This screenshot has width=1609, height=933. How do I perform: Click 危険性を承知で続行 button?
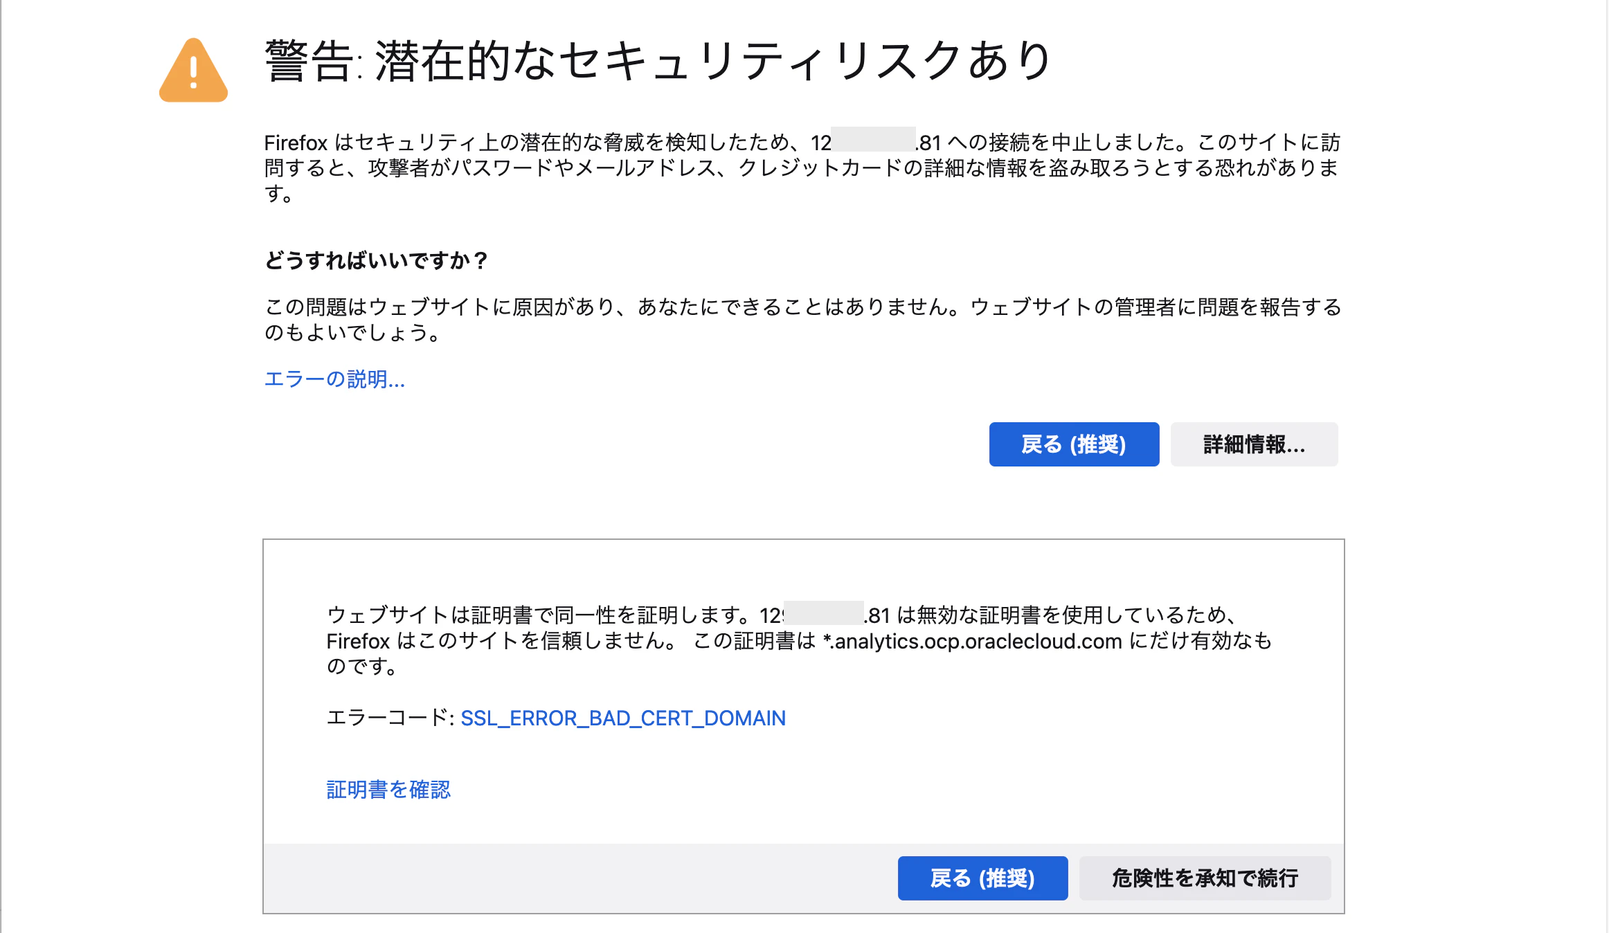coord(1205,878)
